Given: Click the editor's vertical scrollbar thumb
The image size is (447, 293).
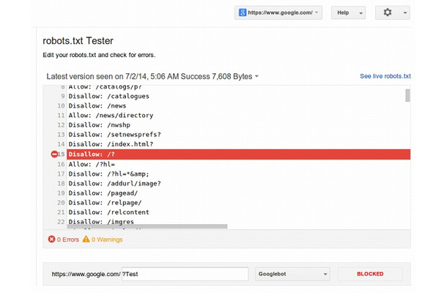Looking at the screenshot, I should coord(407,95).
